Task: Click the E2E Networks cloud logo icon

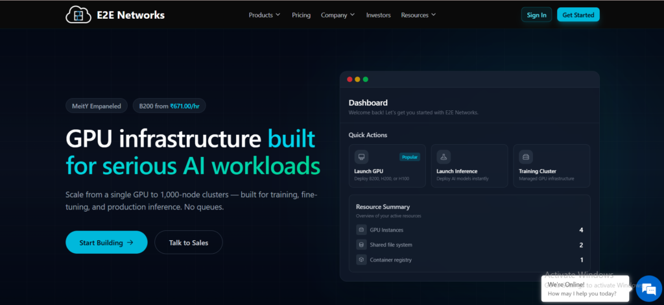Action: click(x=78, y=15)
